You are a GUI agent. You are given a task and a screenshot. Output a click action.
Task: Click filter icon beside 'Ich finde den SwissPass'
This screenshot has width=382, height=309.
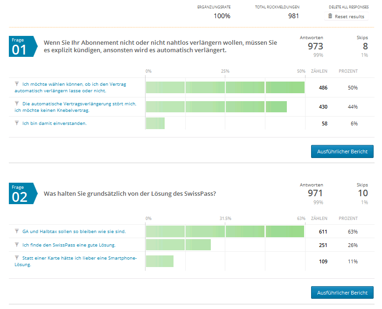tap(17, 245)
